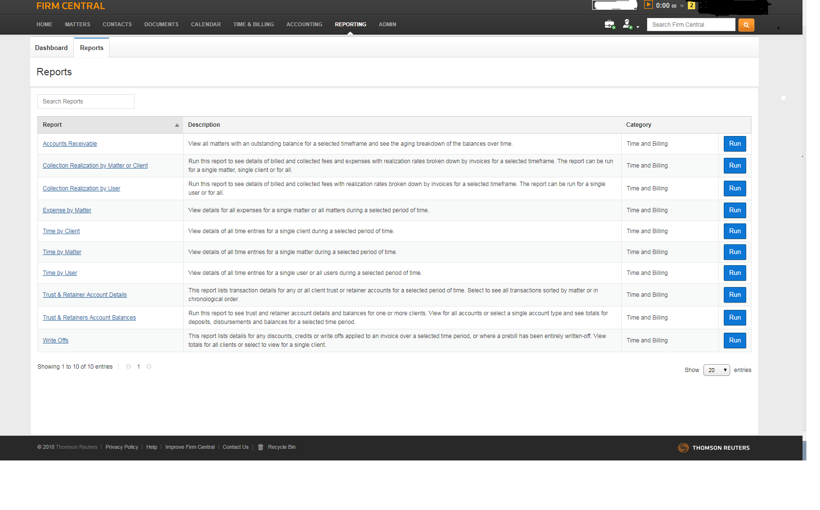Click the add new matter briefcase icon
The height and width of the screenshot is (510, 820).
(x=609, y=24)
